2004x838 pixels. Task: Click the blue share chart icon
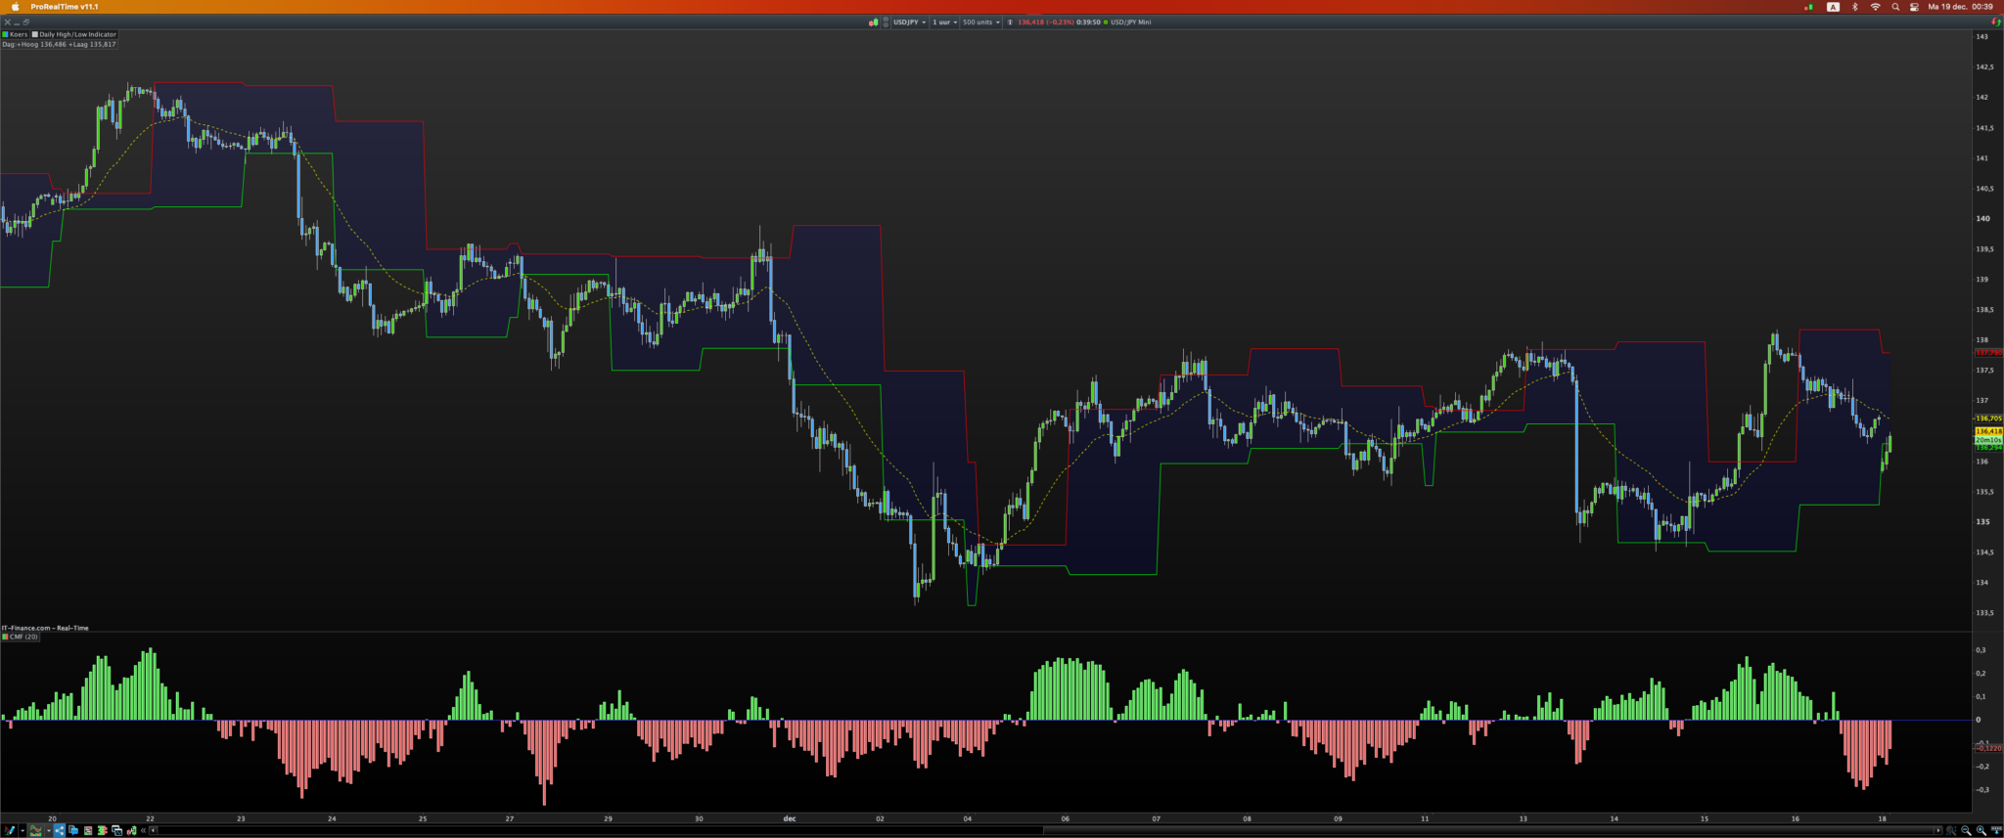click(59, 830)
